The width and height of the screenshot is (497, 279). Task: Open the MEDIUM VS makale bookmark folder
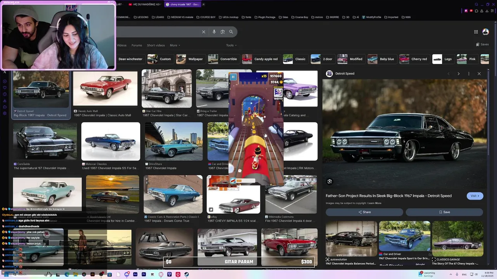[x=180, y=17]
